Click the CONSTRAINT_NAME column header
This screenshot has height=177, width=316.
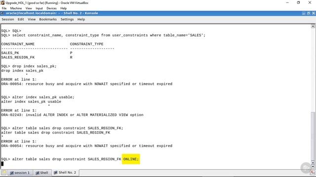[18, 44]
